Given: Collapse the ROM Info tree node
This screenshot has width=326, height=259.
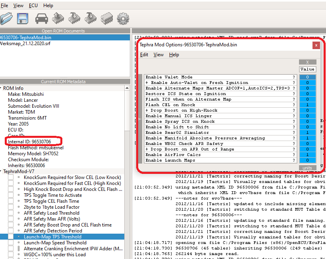Looking at the screenshot, I should [1, 88].
